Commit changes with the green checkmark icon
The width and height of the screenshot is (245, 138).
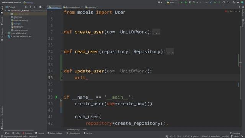point(215,2)
